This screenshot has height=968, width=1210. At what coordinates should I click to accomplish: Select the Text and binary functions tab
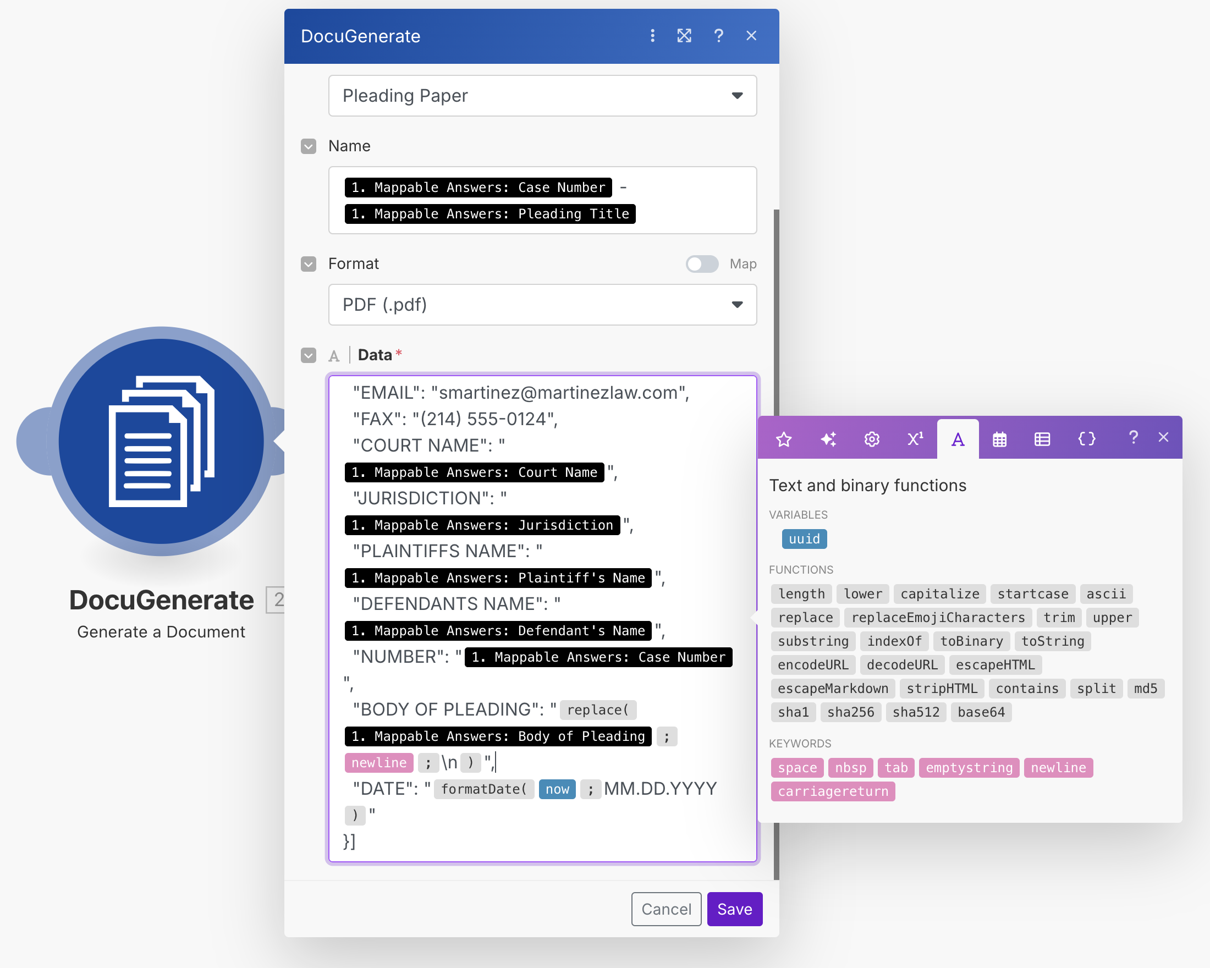coord(958,439)
